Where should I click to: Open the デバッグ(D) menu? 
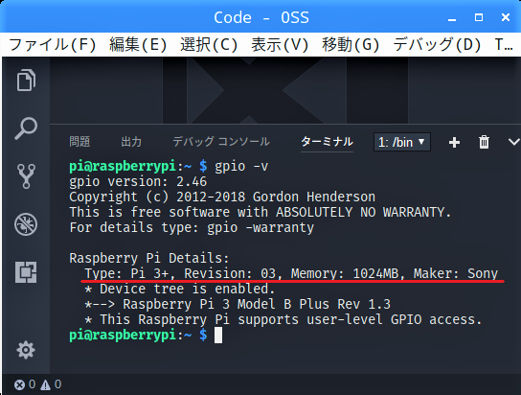click(x=437, y=44)
